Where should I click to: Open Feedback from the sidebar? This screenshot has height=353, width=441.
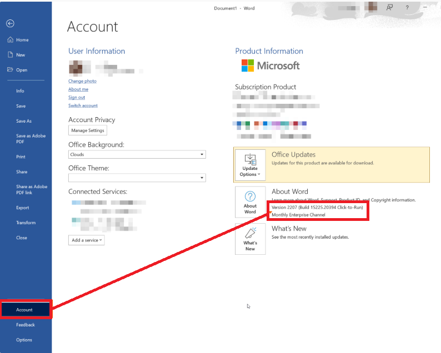pos(26,325)
